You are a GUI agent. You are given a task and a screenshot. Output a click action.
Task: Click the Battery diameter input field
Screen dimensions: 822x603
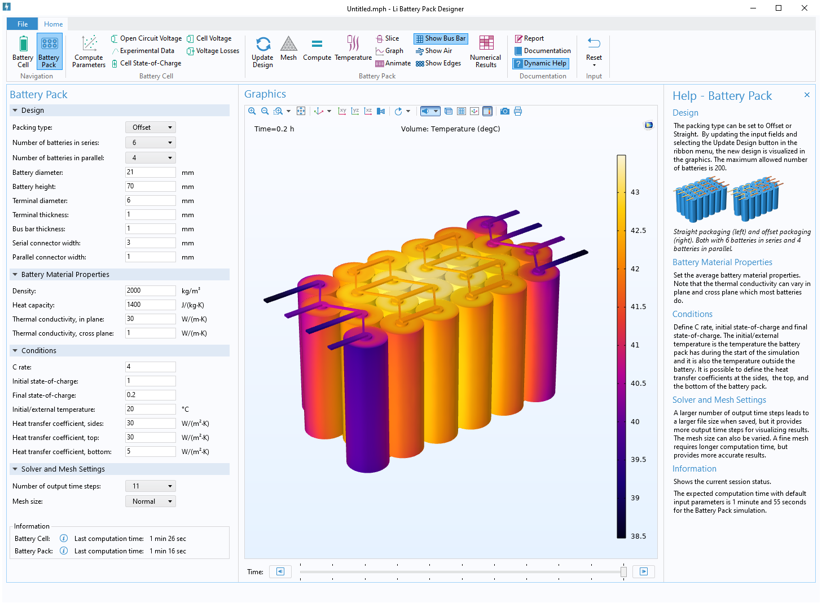coord(150,173)
